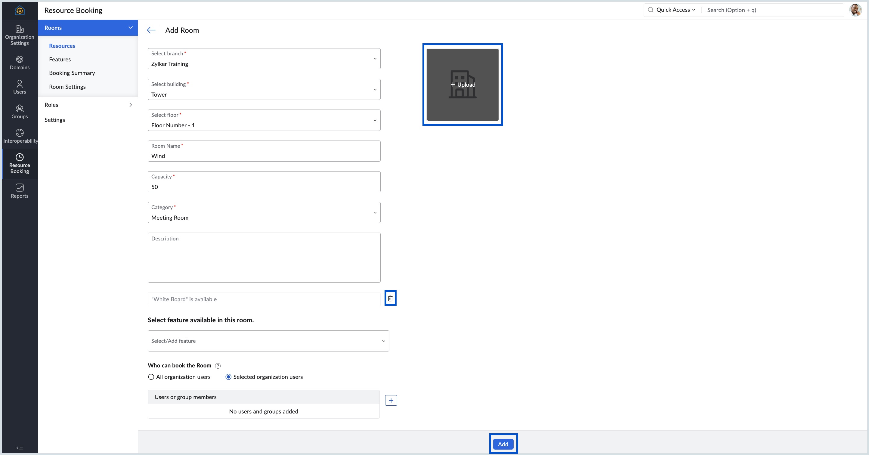The width and height of the screenshot is (869, 455).
Task: Open Settings in Resource Booking menu
Action: (x=55, y=120)
